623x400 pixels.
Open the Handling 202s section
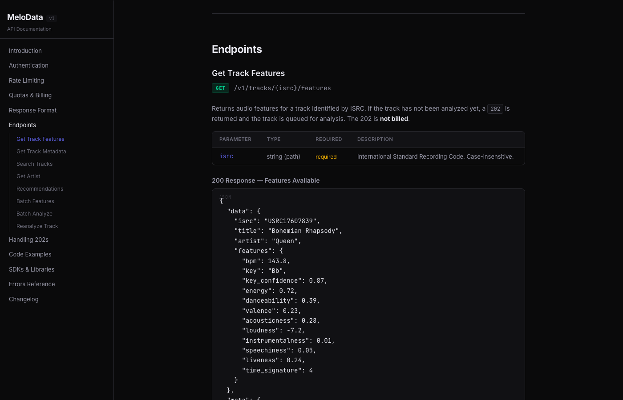pos(28,240)
